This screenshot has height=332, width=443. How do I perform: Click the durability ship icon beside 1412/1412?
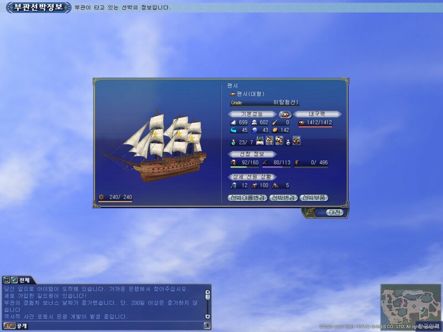pos(301,122)
